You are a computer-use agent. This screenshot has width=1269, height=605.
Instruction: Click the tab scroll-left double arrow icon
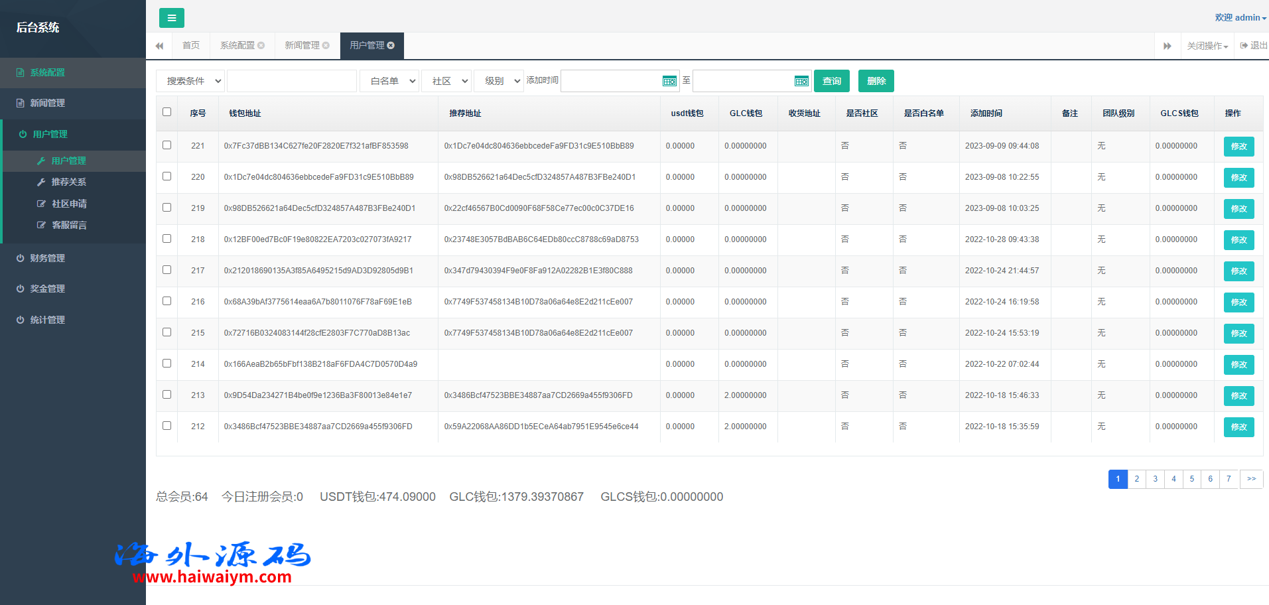pyautogui.click(x=159, y=46)
